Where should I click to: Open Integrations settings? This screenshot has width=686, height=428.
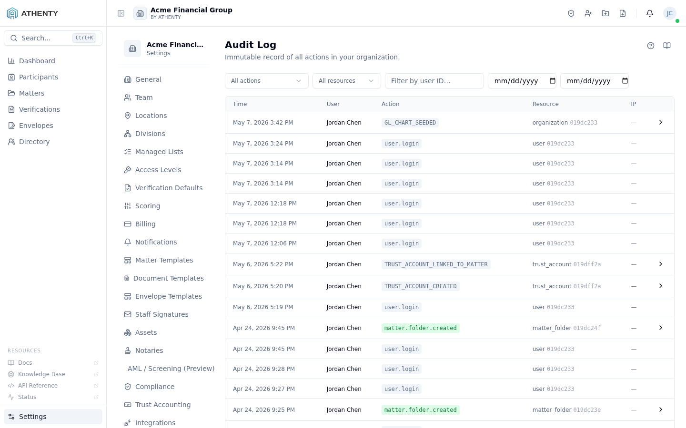(164, 423)
